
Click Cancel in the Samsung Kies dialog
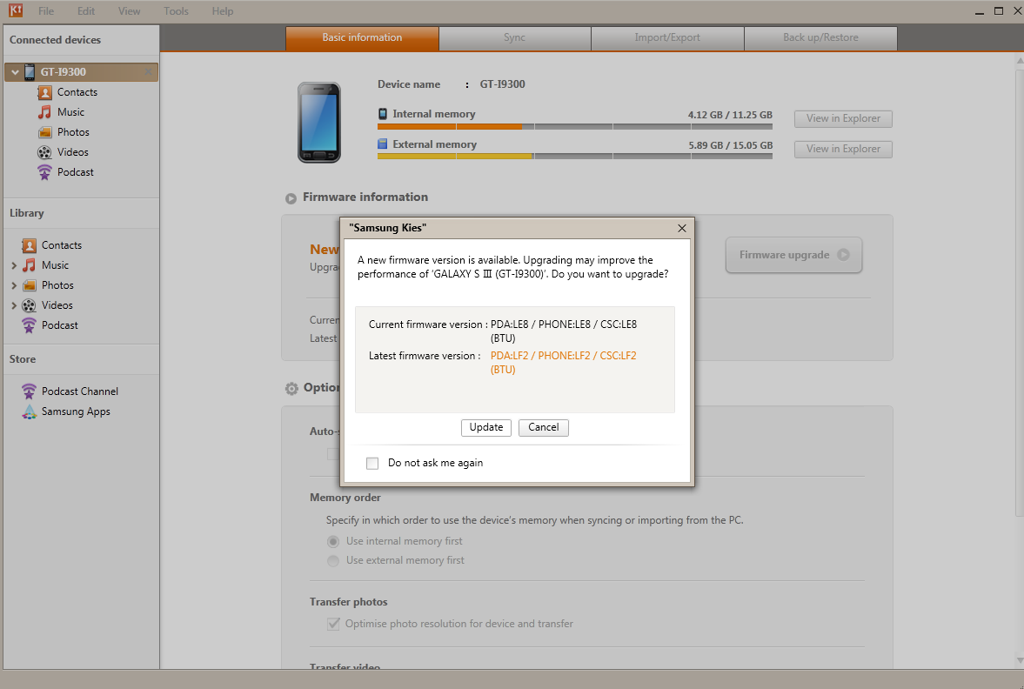(x=544, y=427)
